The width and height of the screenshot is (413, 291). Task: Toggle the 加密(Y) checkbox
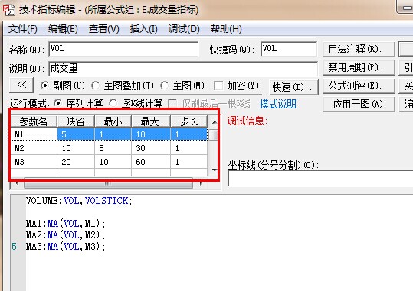point(218,86)
